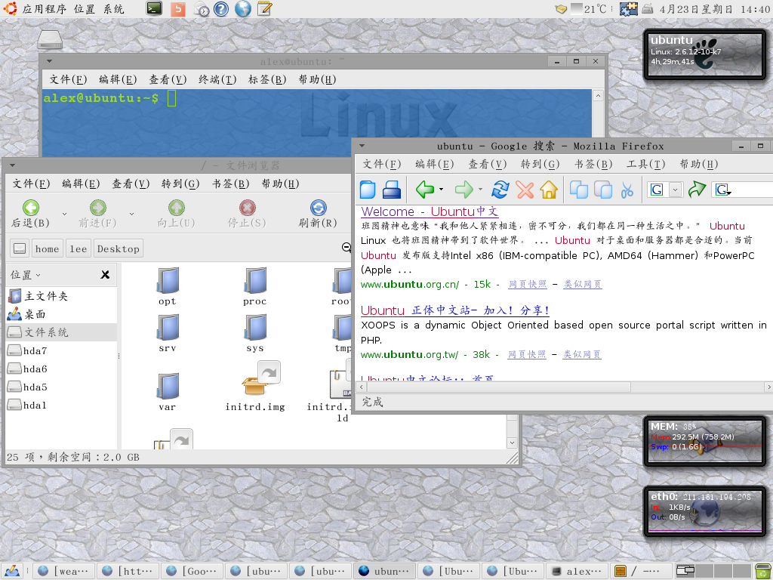Click the weather 21°C applet
The width and height of the screenshot is (773, 580).
click(589, 8)
